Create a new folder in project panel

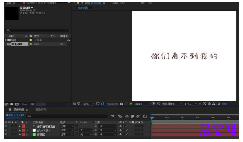pyautogui.click(x=12, y=104)
